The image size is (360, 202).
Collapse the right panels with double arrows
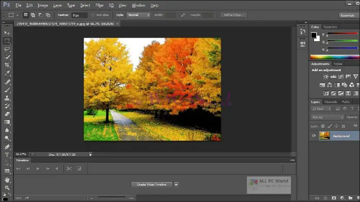click(305, 23)
